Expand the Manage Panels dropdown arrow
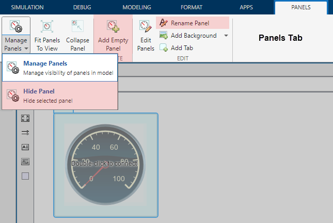Image resolution: width=333 pixels, height=223 pixels. tap(26, 49)
